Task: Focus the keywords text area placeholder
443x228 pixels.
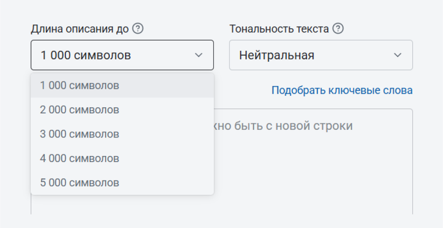Action: (x=282, y=126)
